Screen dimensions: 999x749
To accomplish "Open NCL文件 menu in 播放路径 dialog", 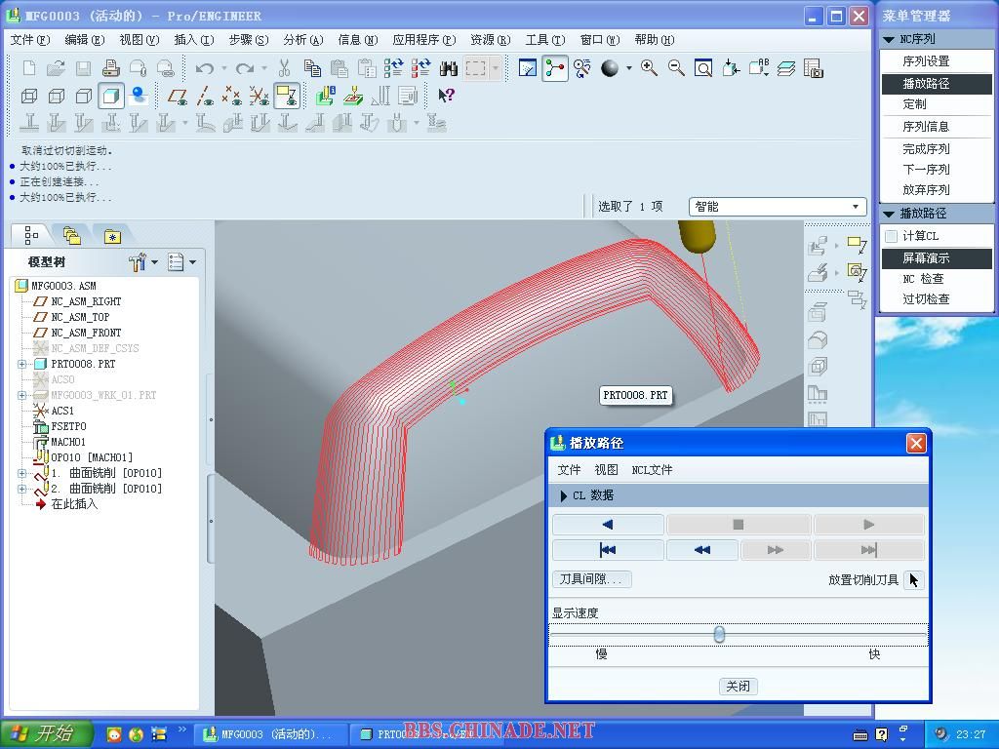I will click(x=652, y=470).
